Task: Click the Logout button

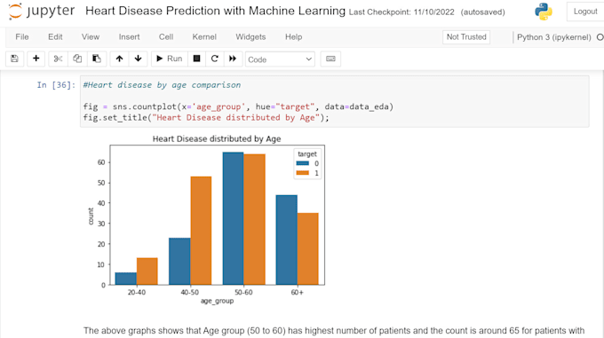Action: click(x=585, y=12)
